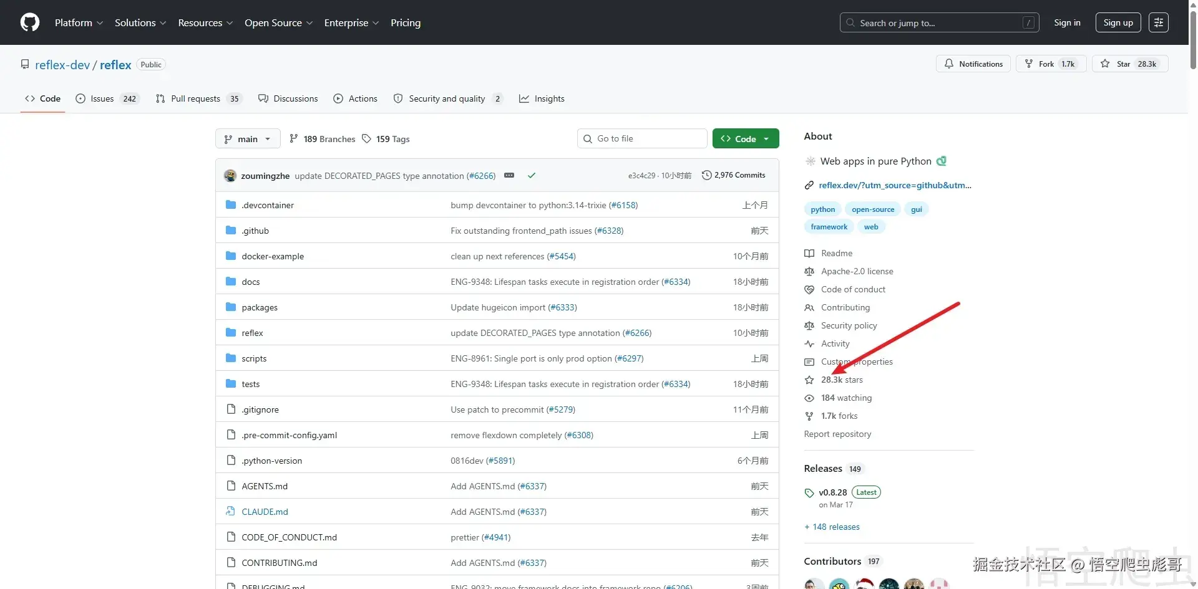Viewport: 1198px width, 589px height.
Task: Star the reflex repository
Action: tap(1130, 64)
